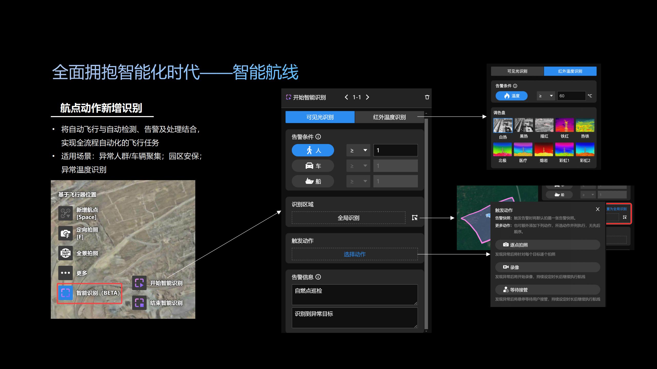Select the Smart Recognition (BETA) icon

click(x=65, y=293)
